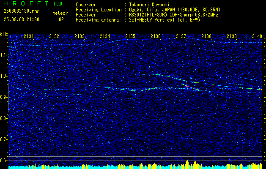Screen dimensions: 266x169
Task: Click the bright red echo just after the 2137 marker
Action: pos(187,86)
